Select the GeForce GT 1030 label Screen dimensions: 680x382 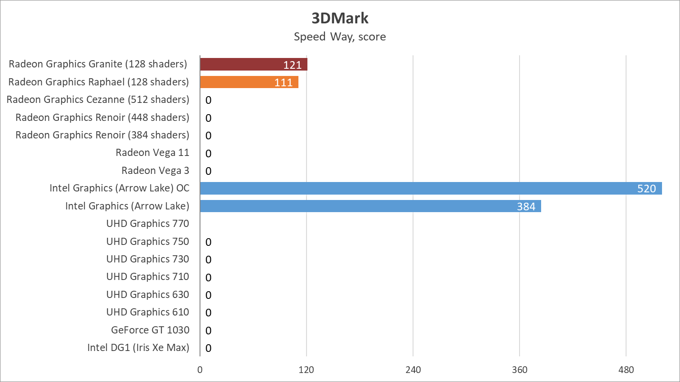click(150, 330)
